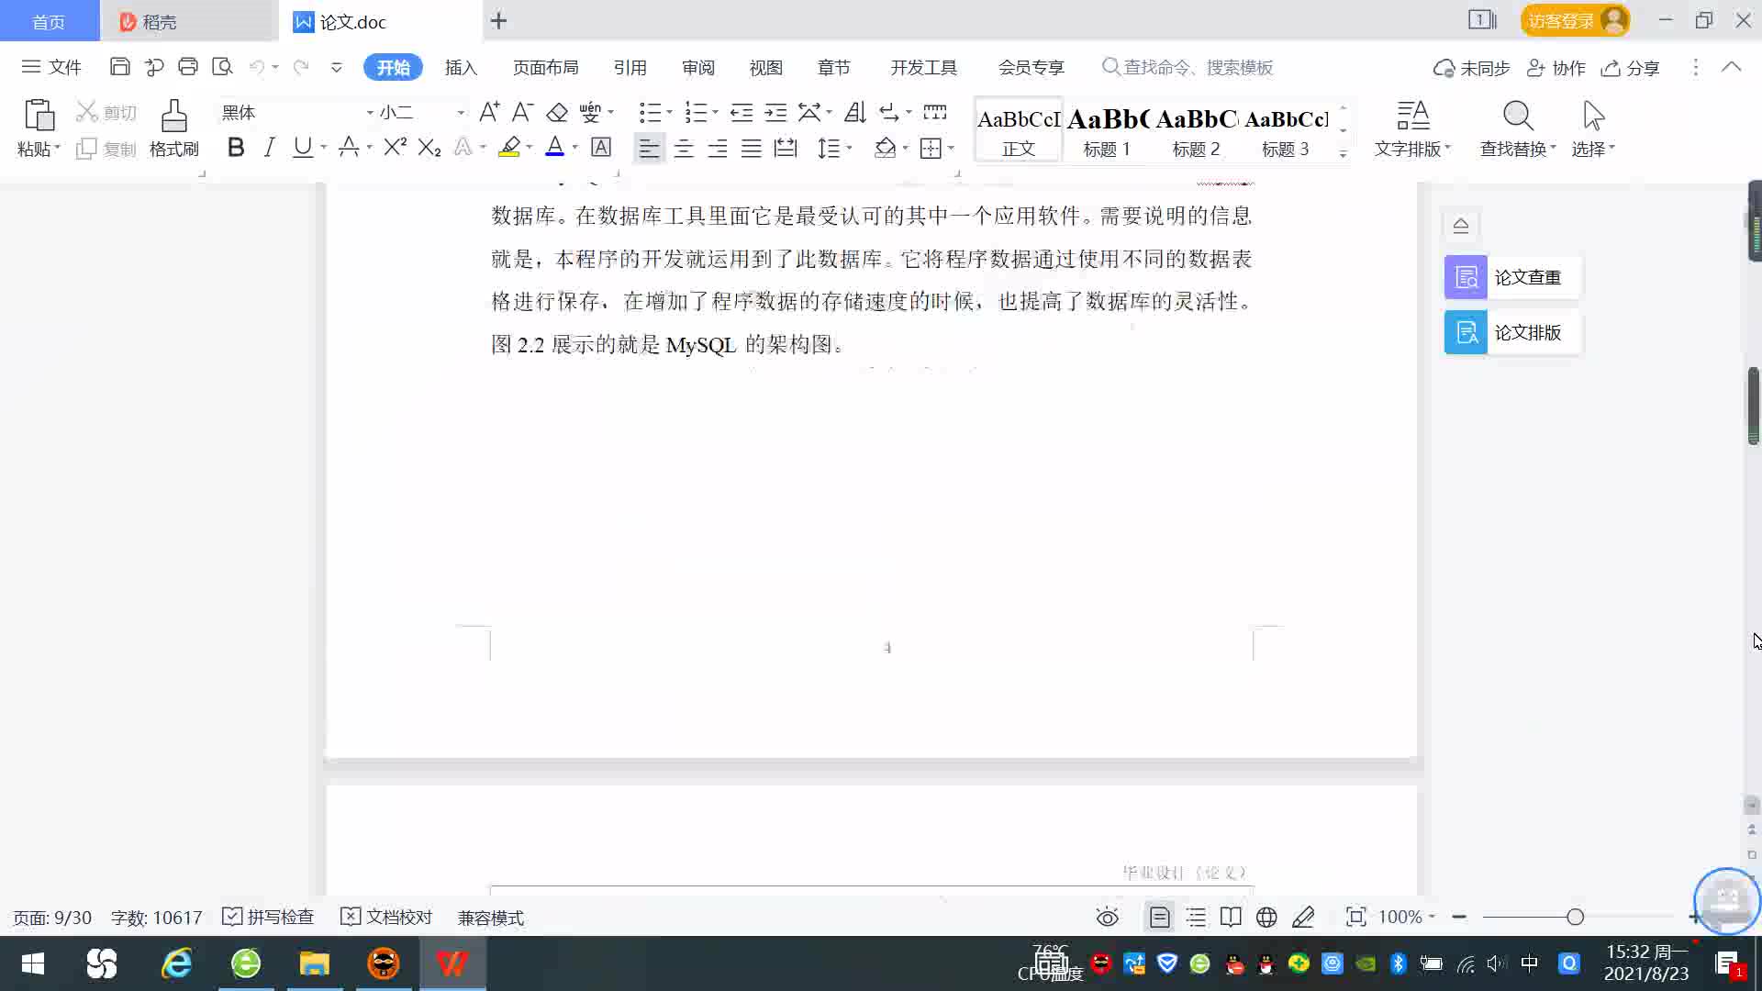Click the Format Painter (格式刷) icon

(x=173, y=117)
